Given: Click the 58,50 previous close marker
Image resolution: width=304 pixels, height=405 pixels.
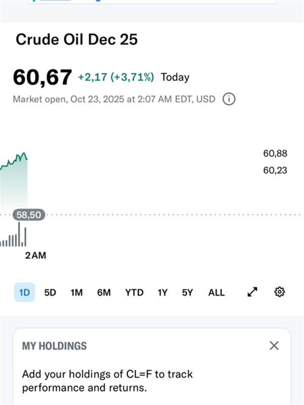Looking at the screenshot, I should (x=29, y=215).
